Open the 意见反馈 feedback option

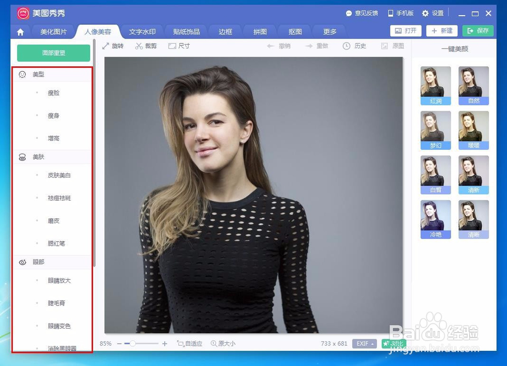click(x=362, y=13)
